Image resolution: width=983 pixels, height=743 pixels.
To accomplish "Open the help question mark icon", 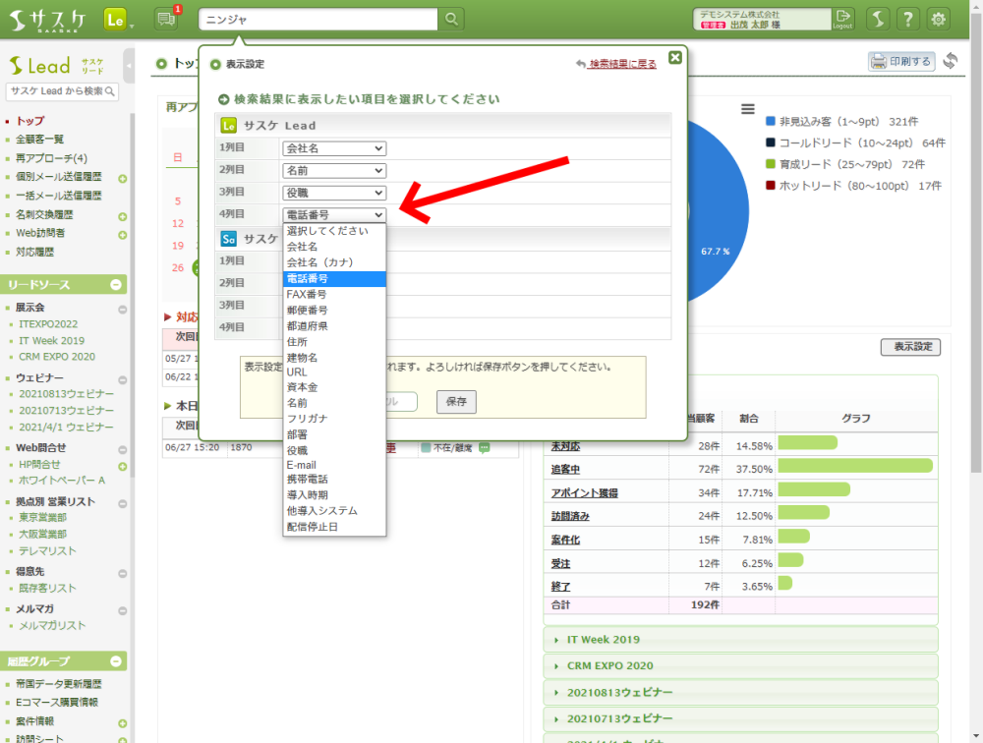I will pos(908,19).
